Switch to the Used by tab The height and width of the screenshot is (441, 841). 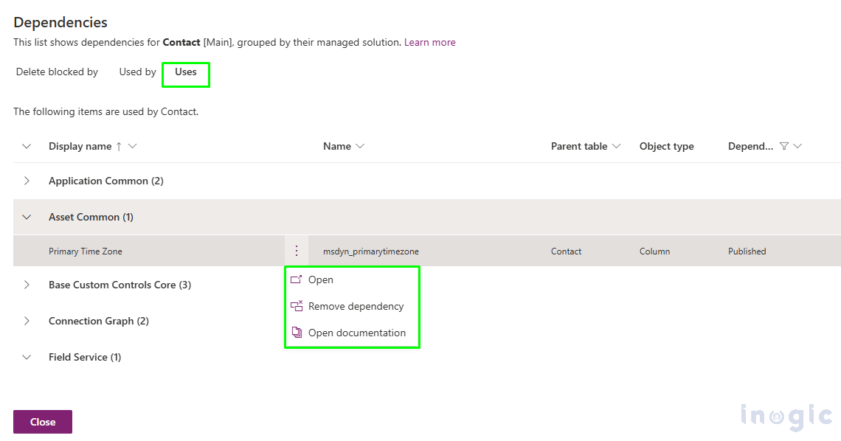pos(137,72)
